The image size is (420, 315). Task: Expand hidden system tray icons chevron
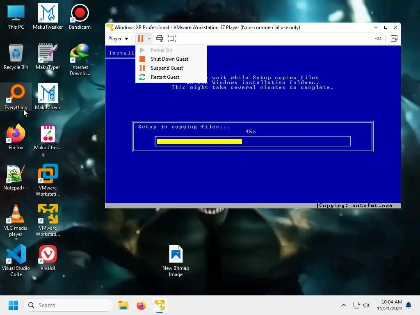point(344,305)
